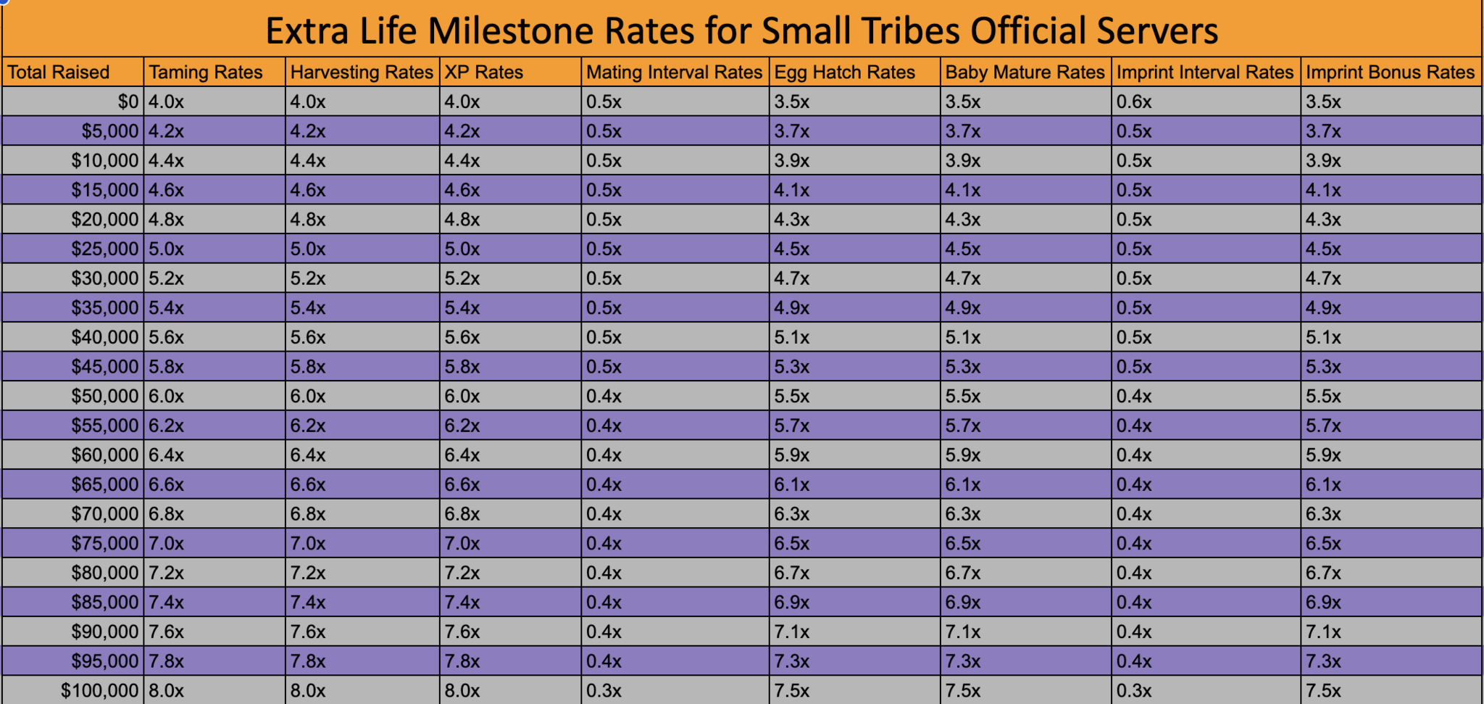Select the Baby Mature Rates header
Screen dimensions: 1484x704
pos(1025,73)
